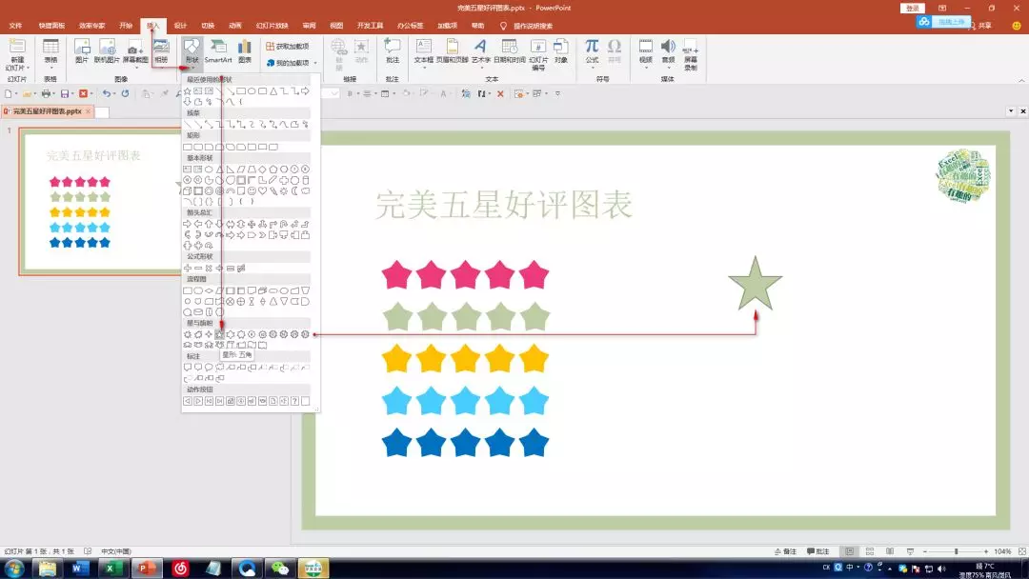Viewport: 1029px width, 579px height.
Task: Adjust the zoom slider in status bar
Action: 956,551
